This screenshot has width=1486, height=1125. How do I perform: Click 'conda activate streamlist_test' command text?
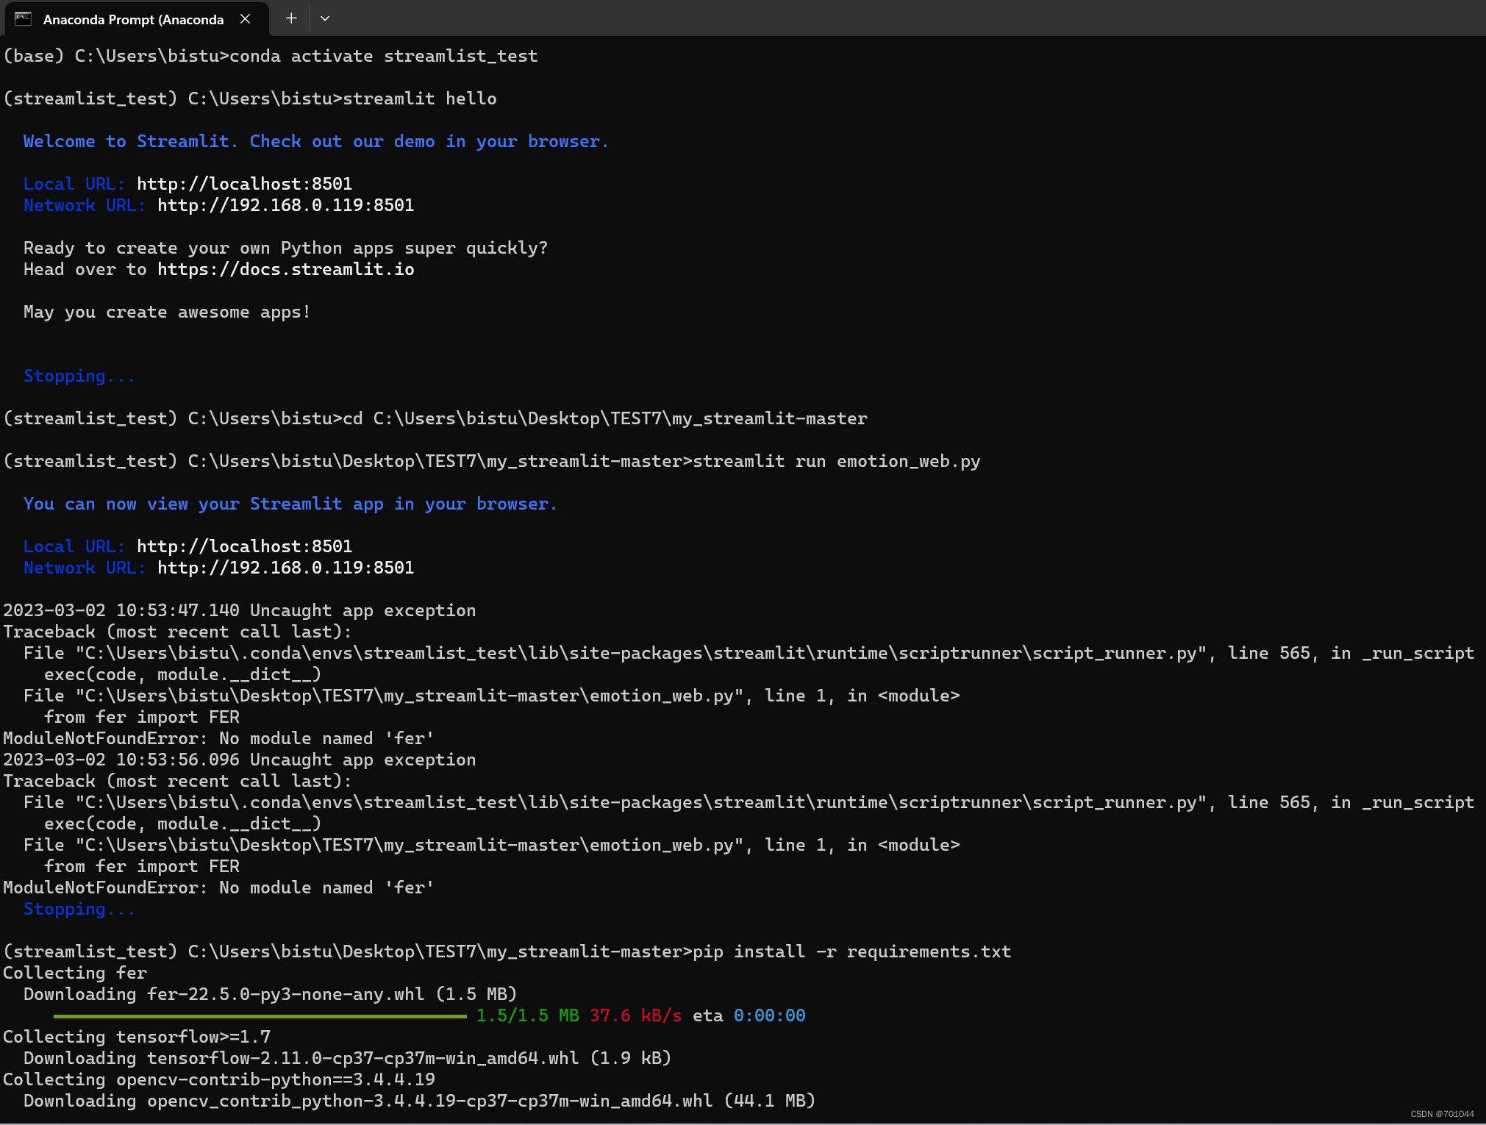tap(383, 56)
